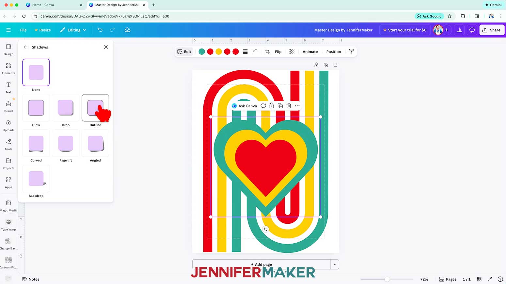Open the Magic Media app
The height and width of the screenshot is (284, 506).
point(8,206)
